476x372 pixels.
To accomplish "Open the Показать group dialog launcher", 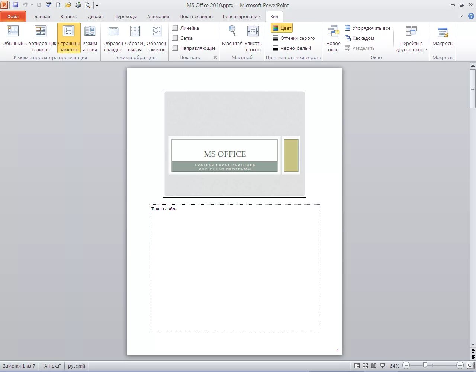I will pos(215,58).
